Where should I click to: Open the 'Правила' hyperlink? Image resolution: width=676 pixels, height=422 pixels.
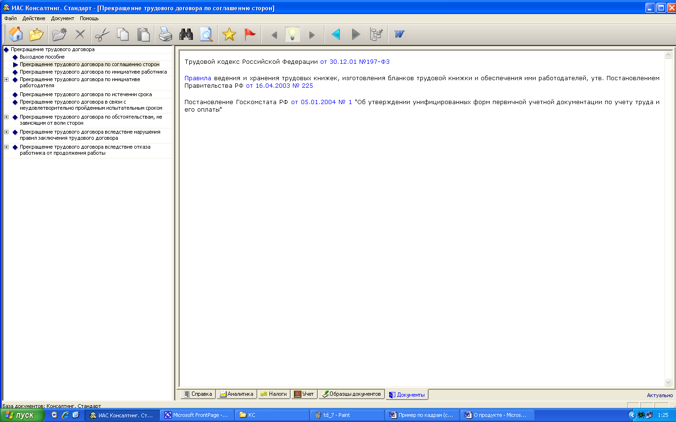pos(198,78)
